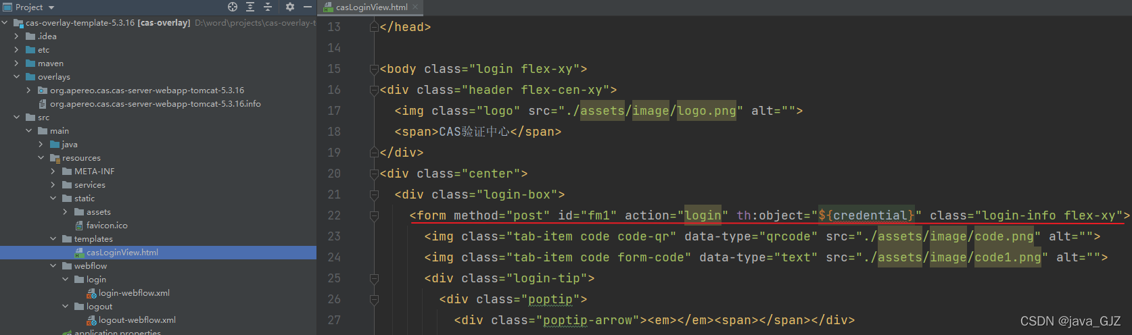The image size is (1132, 335).
Task: Expand the java folder
Action: pos(41,145)
